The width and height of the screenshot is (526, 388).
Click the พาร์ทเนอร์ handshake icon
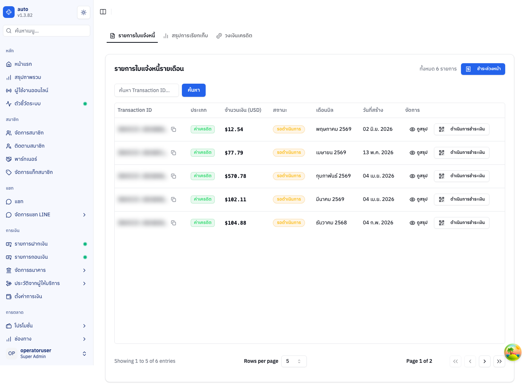[x=9, y=159]
